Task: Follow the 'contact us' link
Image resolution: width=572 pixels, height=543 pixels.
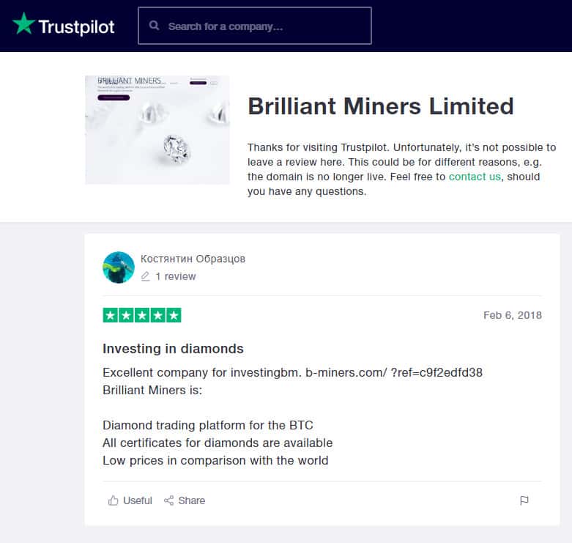Action: click(x=475, y=177)
